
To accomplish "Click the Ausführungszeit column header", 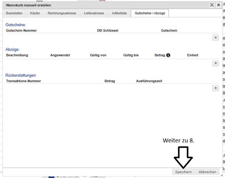I will click(x=149, y=81).
